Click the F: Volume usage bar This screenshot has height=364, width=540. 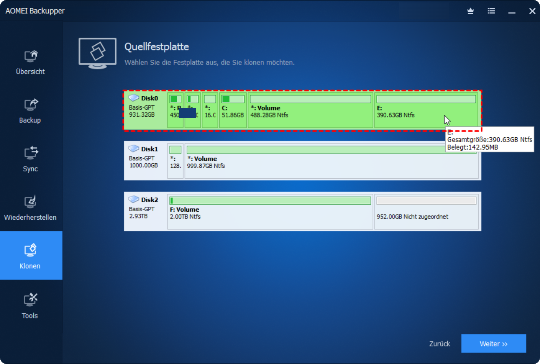click(270, 201)
